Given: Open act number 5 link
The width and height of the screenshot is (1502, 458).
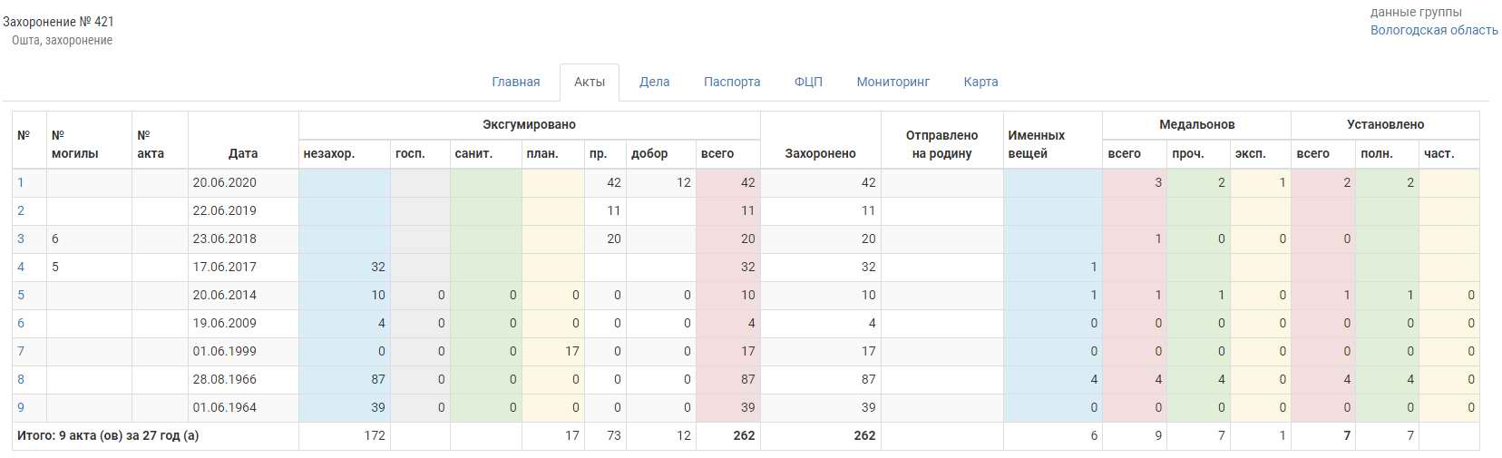Looking at the screenshot, I should coord(21,295).
